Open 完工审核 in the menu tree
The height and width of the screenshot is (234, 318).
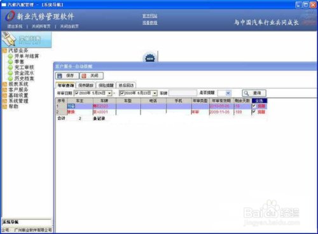(x=24, y=67)
